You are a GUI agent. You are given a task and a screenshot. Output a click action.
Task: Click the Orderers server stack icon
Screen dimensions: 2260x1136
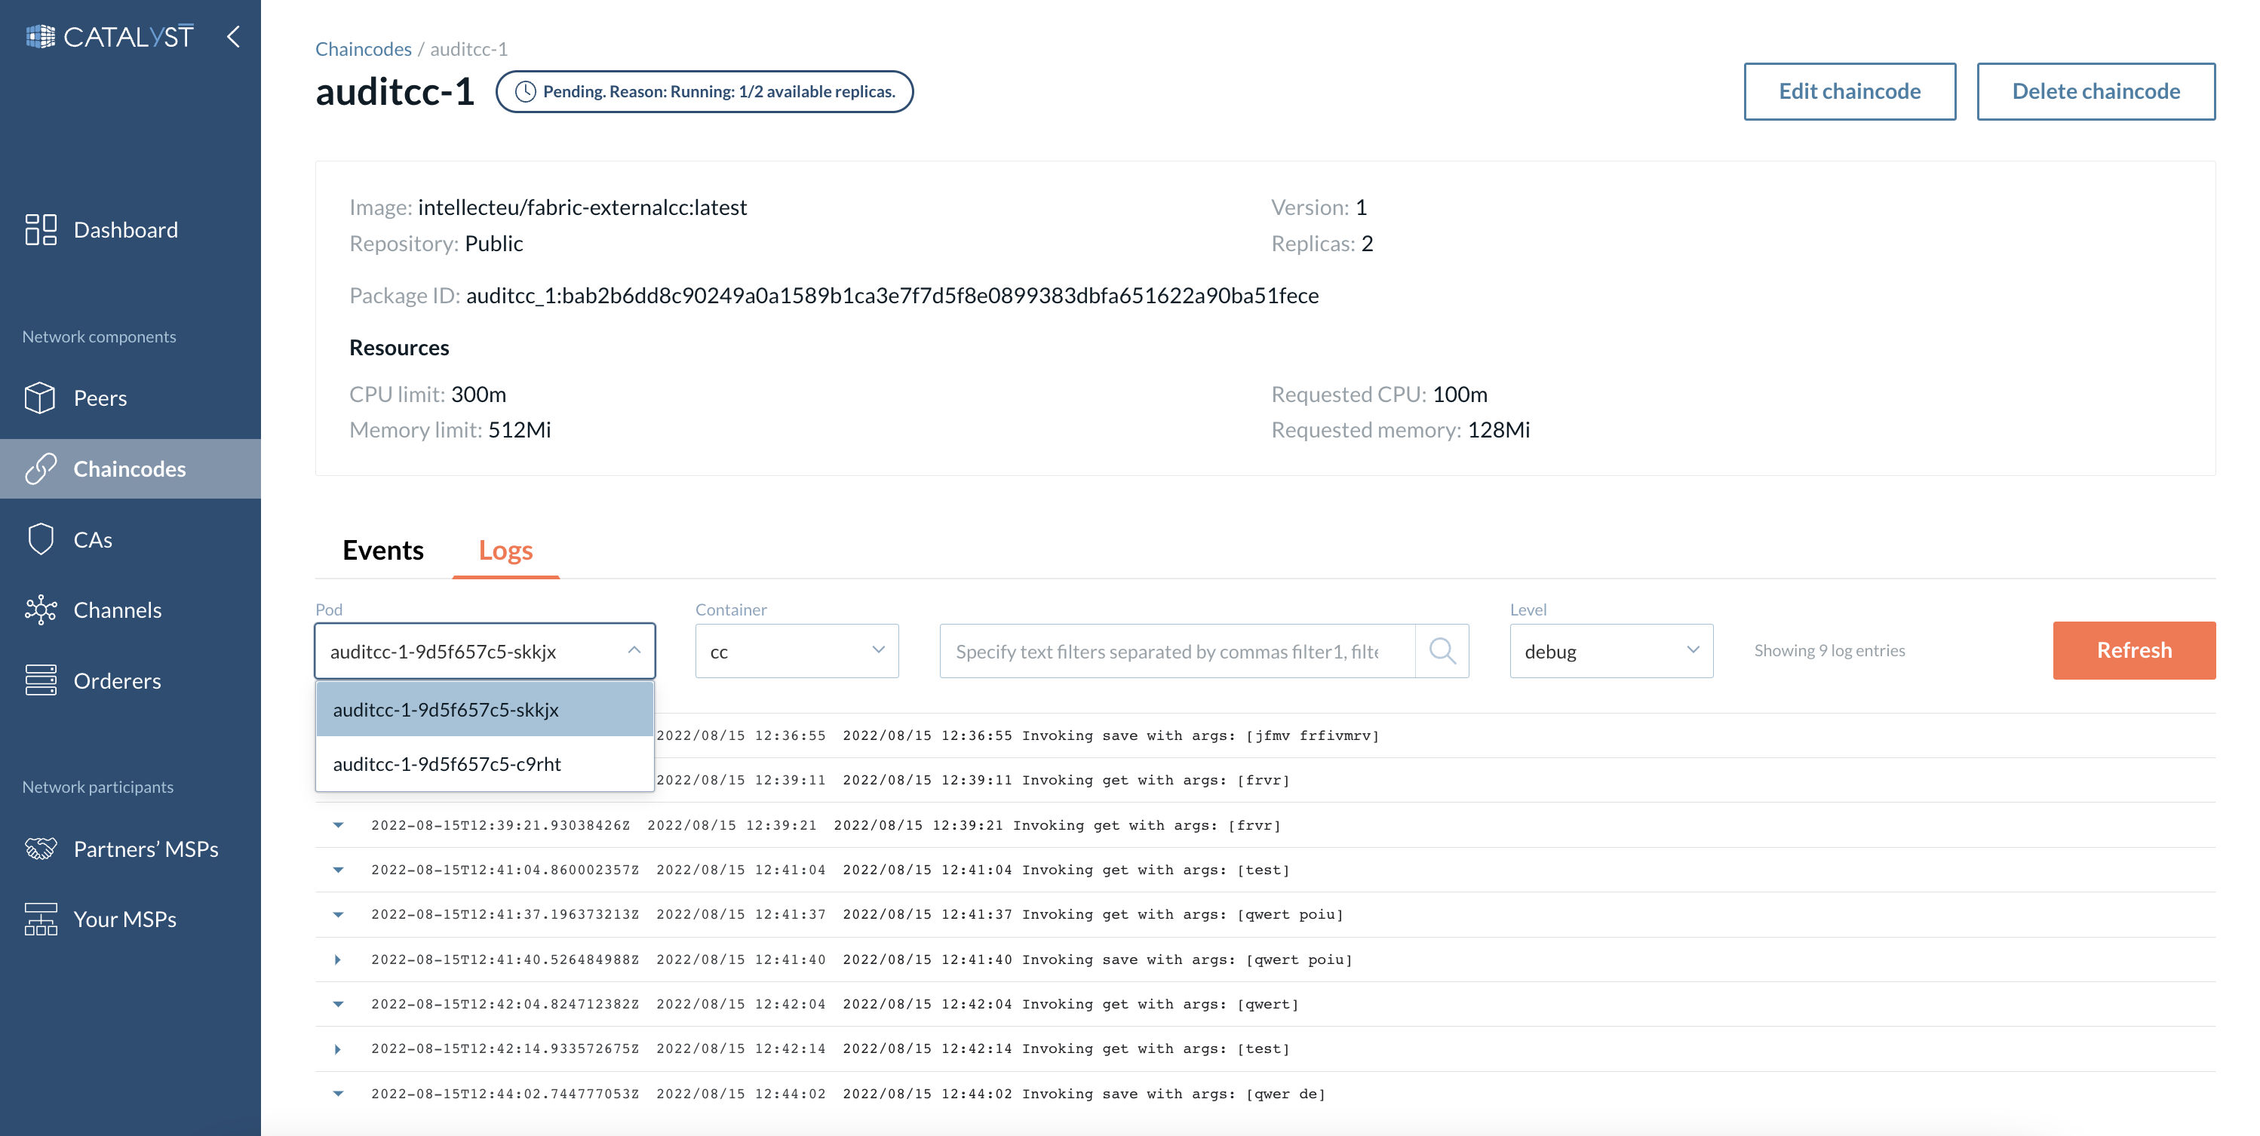[41, 680]
